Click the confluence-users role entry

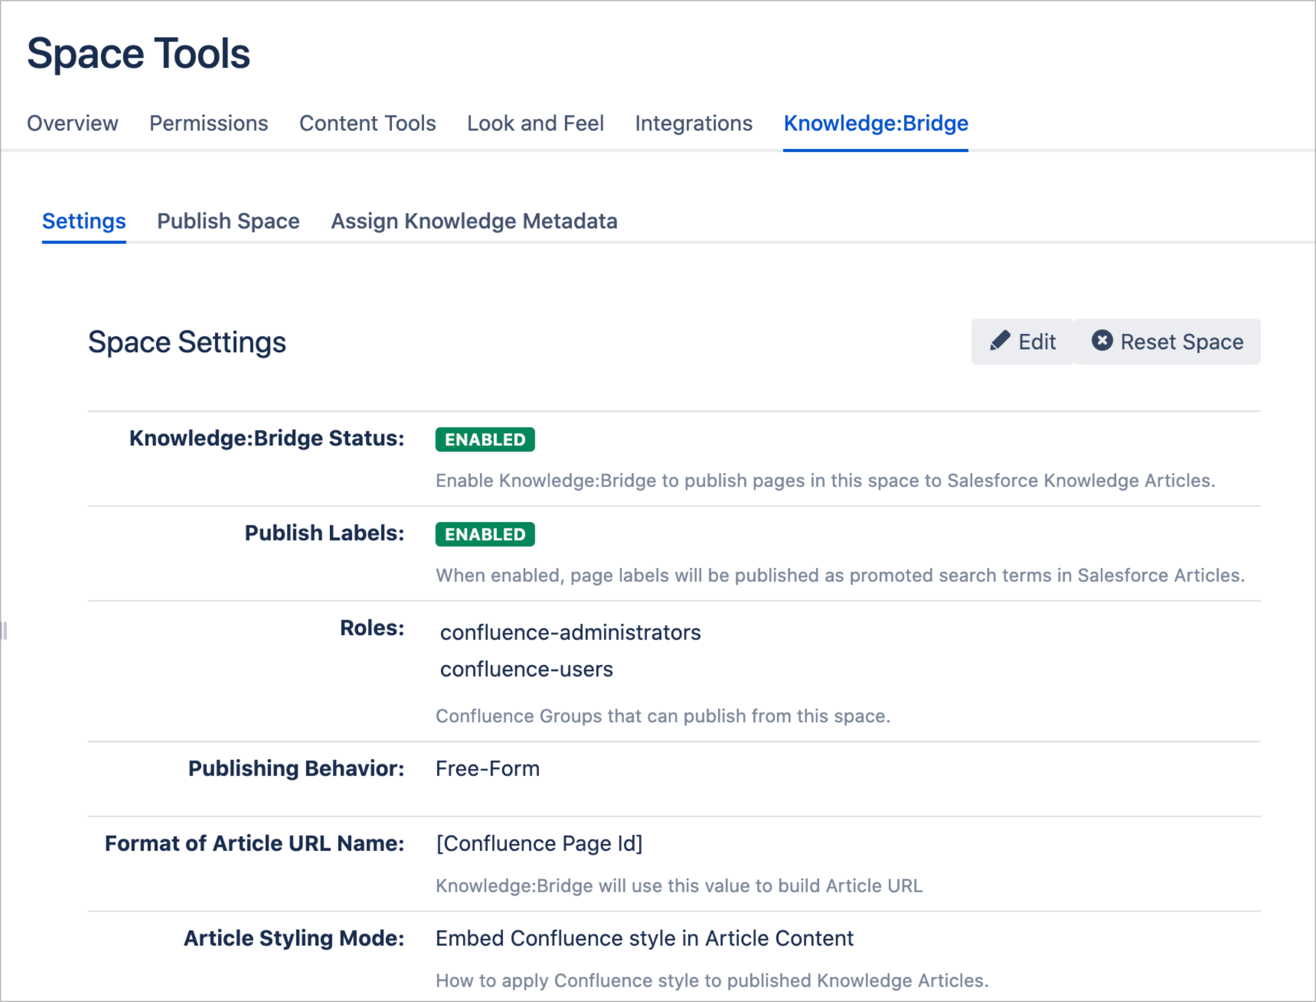526,669
